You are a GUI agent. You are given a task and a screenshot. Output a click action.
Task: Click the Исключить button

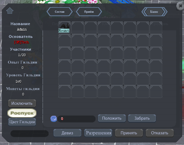click(22, 103)
